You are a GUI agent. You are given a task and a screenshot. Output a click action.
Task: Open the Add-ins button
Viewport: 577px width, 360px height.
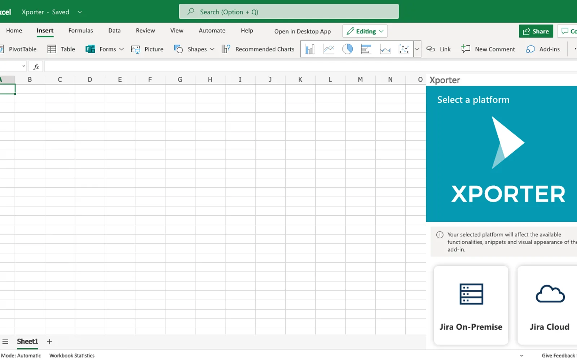[543, 49]
